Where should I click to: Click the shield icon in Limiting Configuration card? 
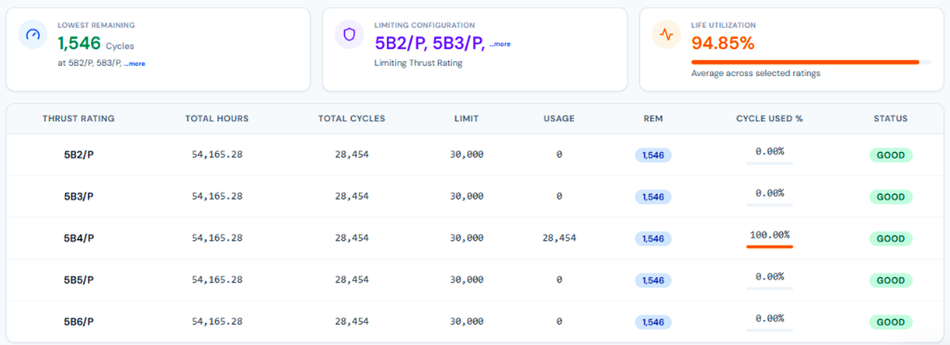(349, 34)
